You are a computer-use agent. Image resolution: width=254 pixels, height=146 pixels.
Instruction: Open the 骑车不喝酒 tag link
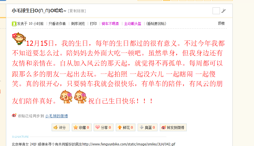point(110,24)
